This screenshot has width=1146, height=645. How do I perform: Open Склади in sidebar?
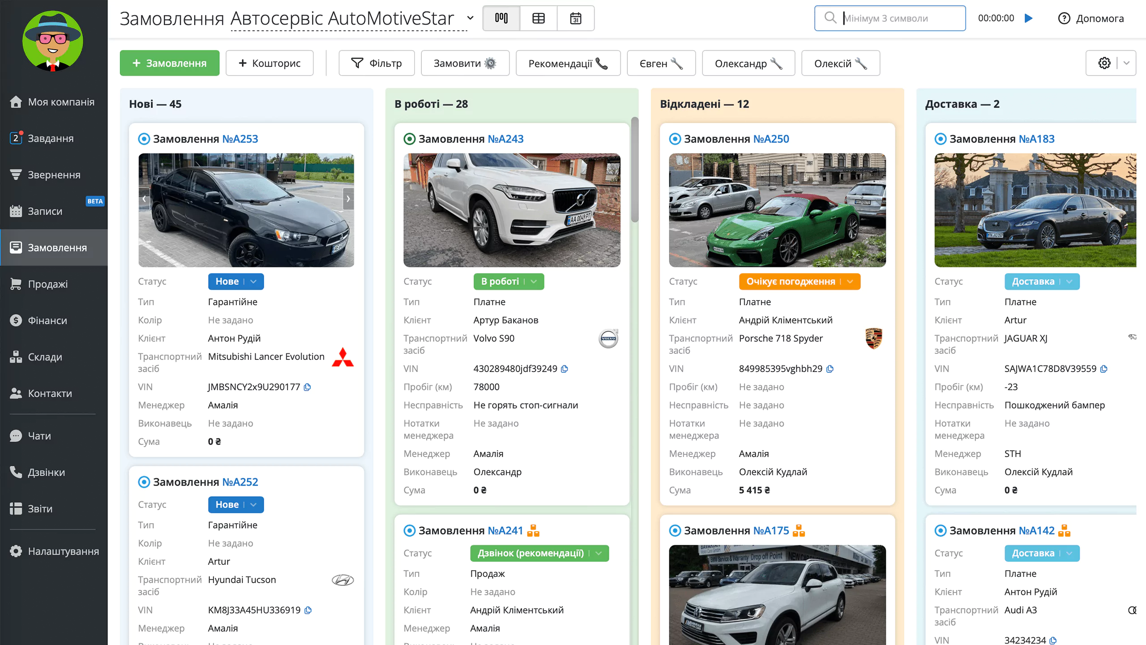tap(54, 357)
